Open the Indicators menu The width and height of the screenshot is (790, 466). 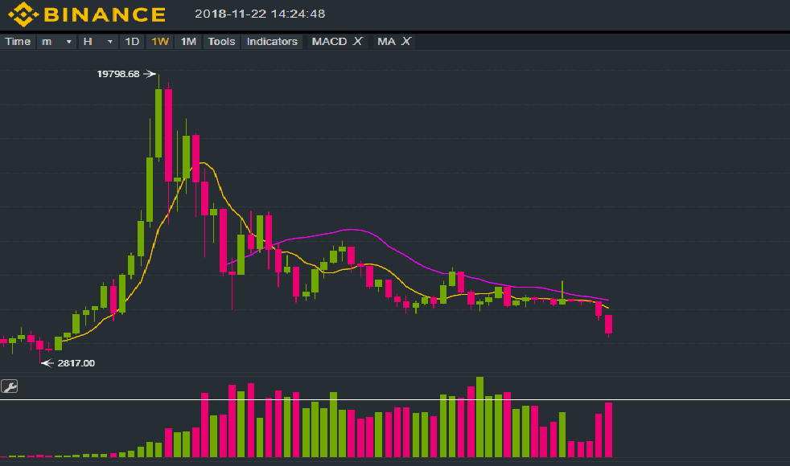(272, 42)
